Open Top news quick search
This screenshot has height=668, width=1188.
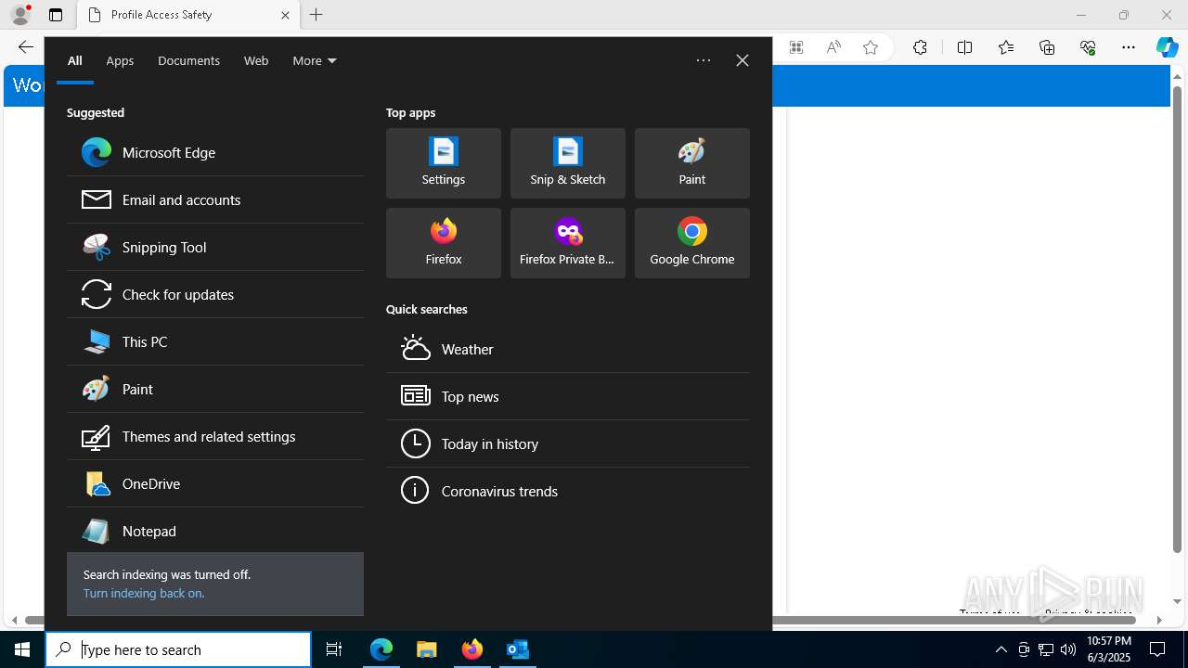568,396
